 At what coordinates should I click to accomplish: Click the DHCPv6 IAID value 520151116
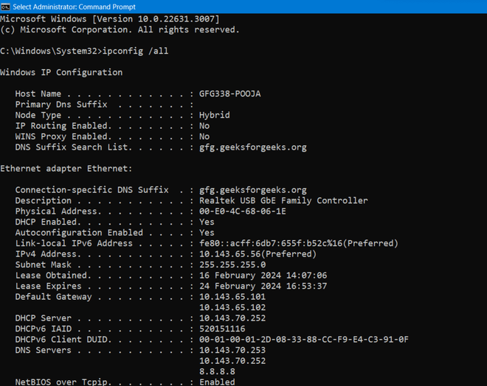222,329
